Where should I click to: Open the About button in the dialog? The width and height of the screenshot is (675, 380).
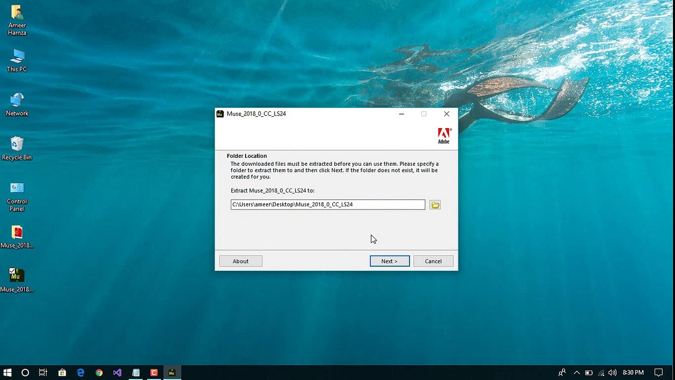point(240,261)
